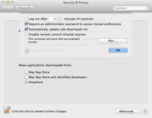Viewport: 152px width, 118px height.
Task: Increase the logout minutes stepper
Action: (x=60, y=18)
